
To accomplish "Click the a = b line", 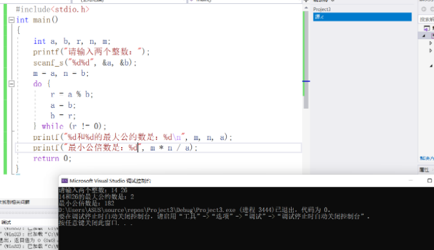I will 63,105.
